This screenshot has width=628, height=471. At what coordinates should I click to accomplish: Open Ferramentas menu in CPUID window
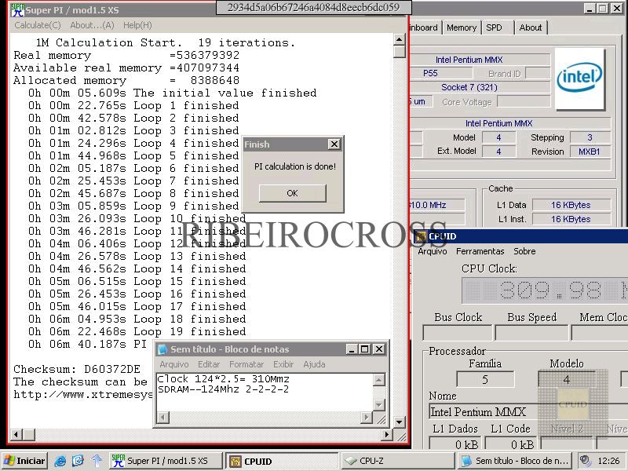coord(480,251)
